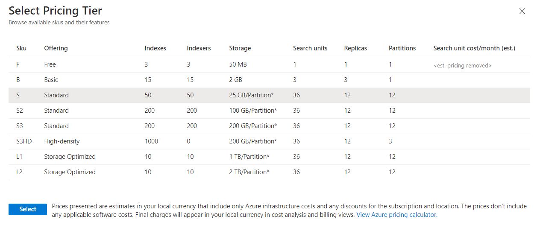Click the Storage column header
This screenshot has height=225, width=534.
pos(240,48)
